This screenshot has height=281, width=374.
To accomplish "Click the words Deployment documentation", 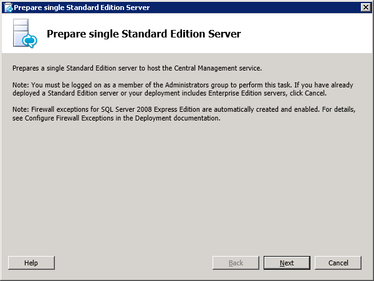I will (x=177, y=118).
